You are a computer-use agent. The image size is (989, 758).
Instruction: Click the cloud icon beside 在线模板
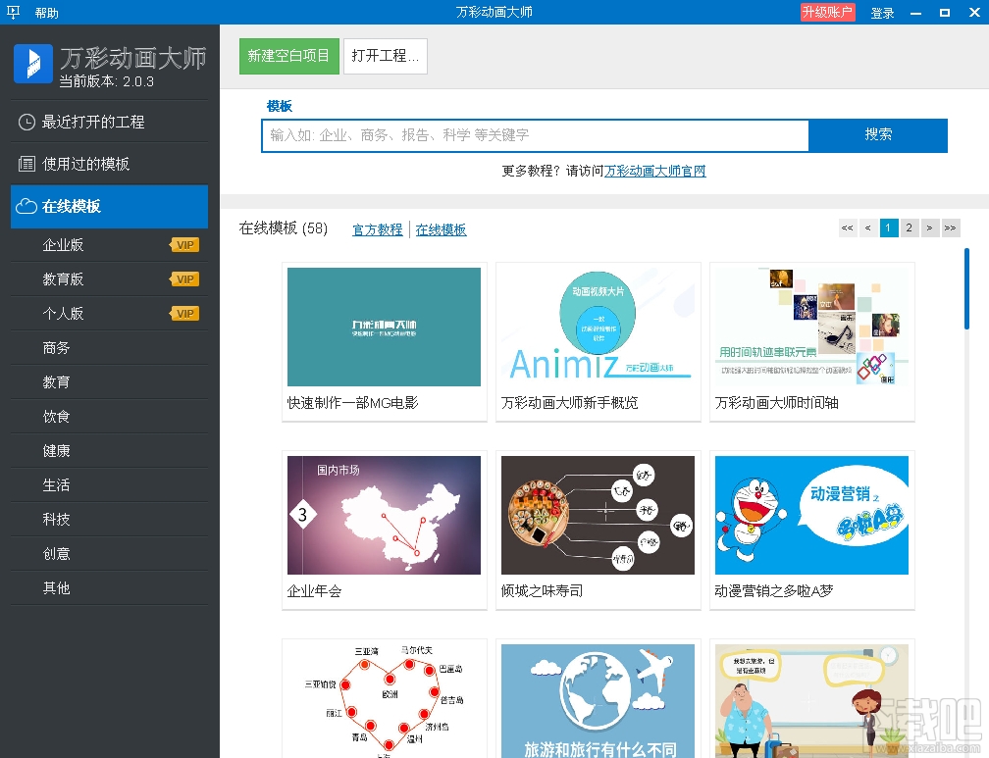(26, 206)
